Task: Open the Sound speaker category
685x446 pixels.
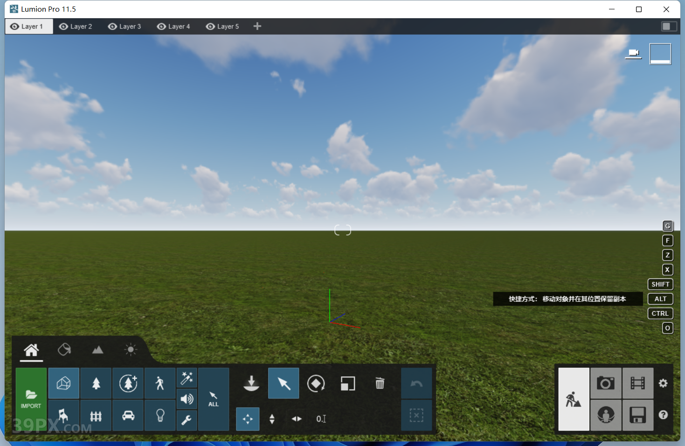Action: point(187,399)
